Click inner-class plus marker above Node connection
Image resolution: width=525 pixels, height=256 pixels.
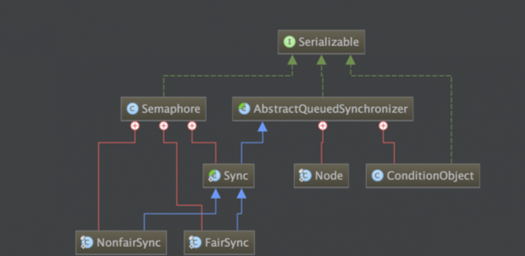(323, 126)
